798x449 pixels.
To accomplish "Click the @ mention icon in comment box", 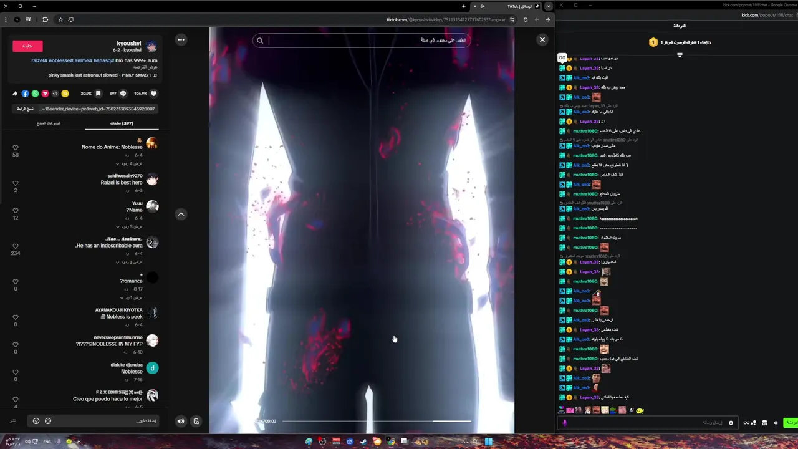I will [48, 421].
